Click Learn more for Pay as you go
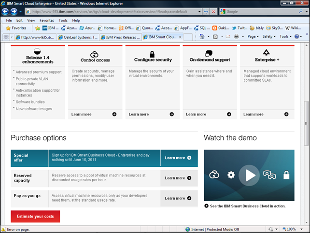 click(x=178, y=198)
